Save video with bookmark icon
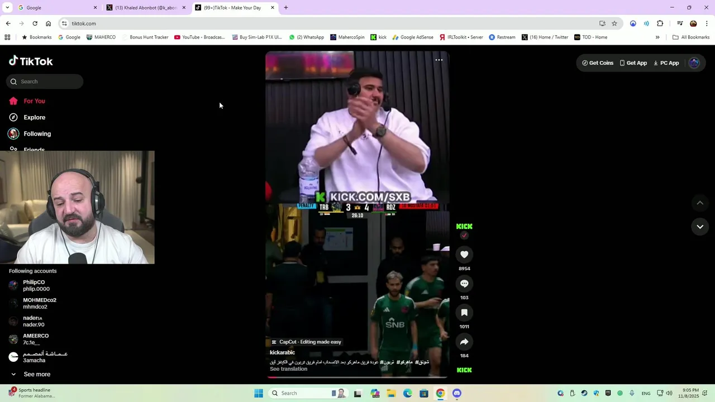715x402 pixels. 464,313
